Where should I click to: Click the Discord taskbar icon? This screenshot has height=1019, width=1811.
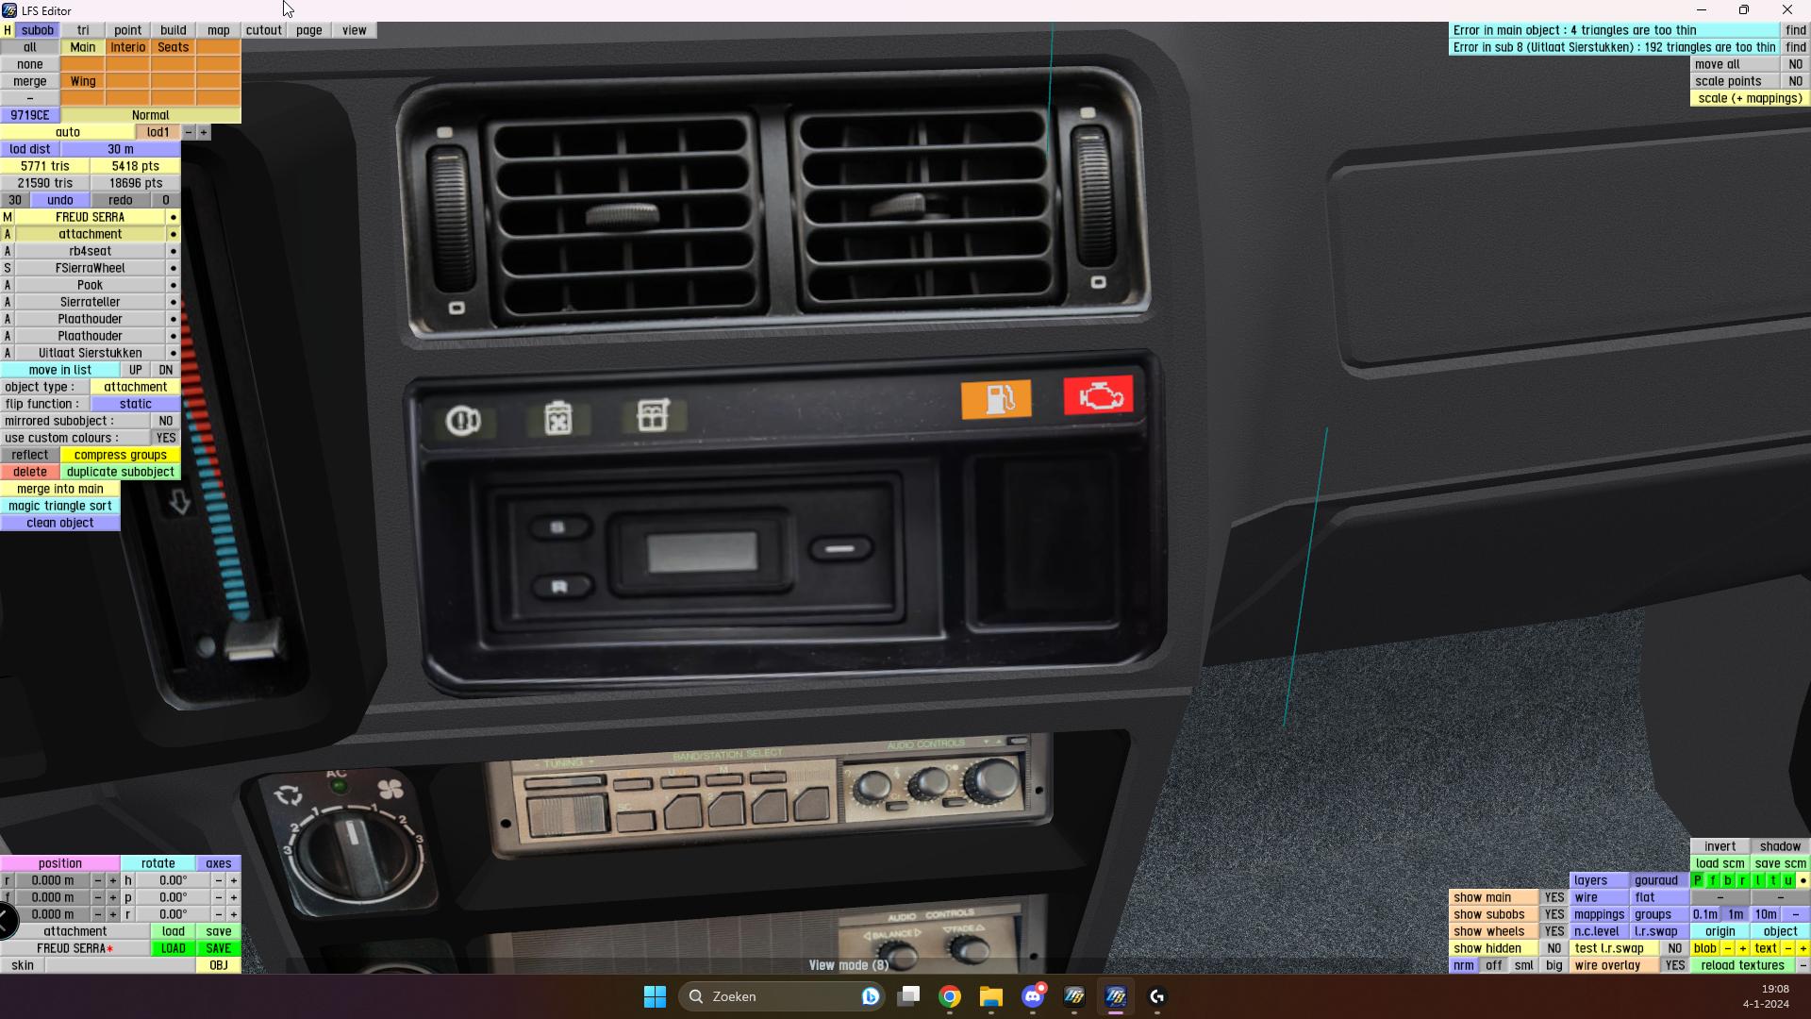(x=1033, y=996)
